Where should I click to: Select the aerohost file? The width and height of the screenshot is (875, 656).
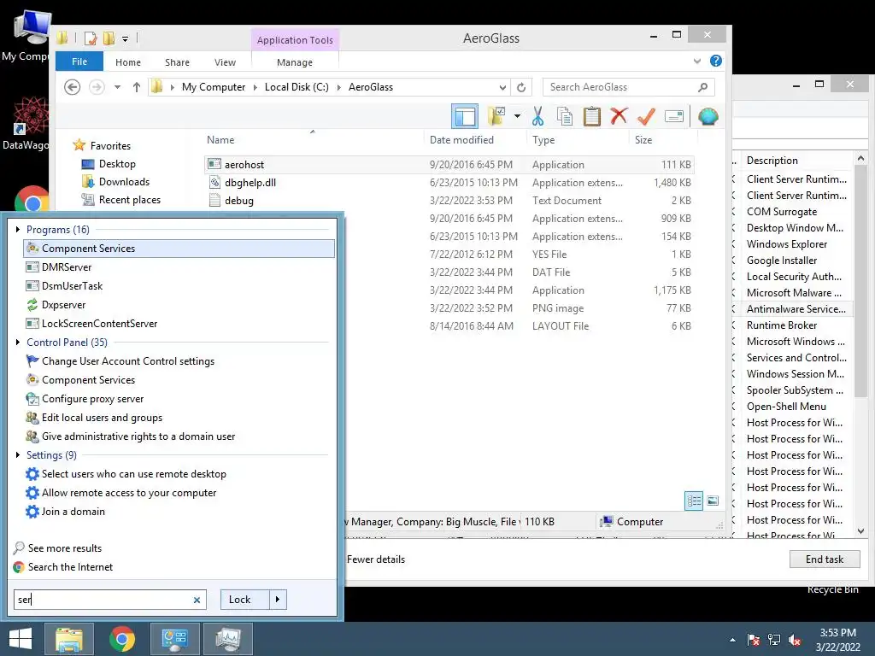(x=449, y=165)
